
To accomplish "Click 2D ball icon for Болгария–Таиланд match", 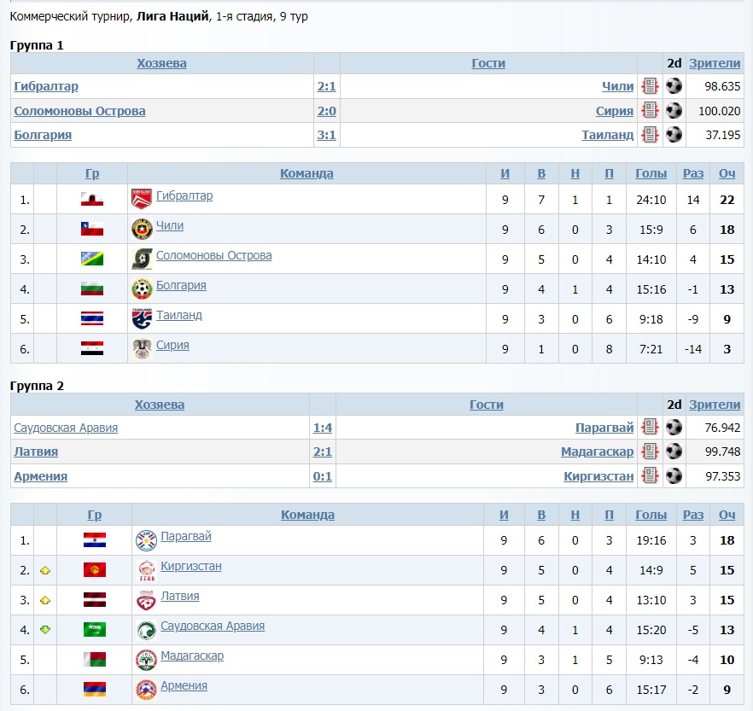I will 674,135.
